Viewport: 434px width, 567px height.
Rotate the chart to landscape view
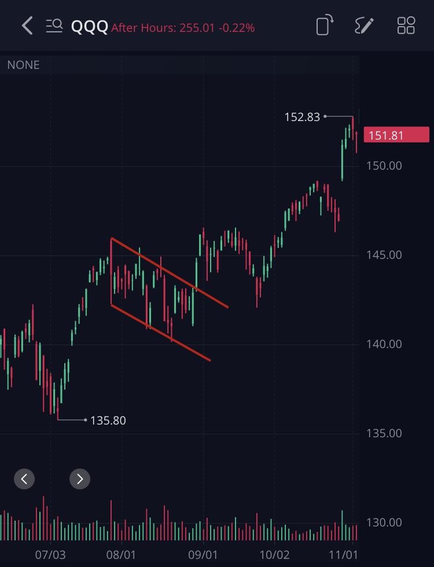(x=325, y=25)
